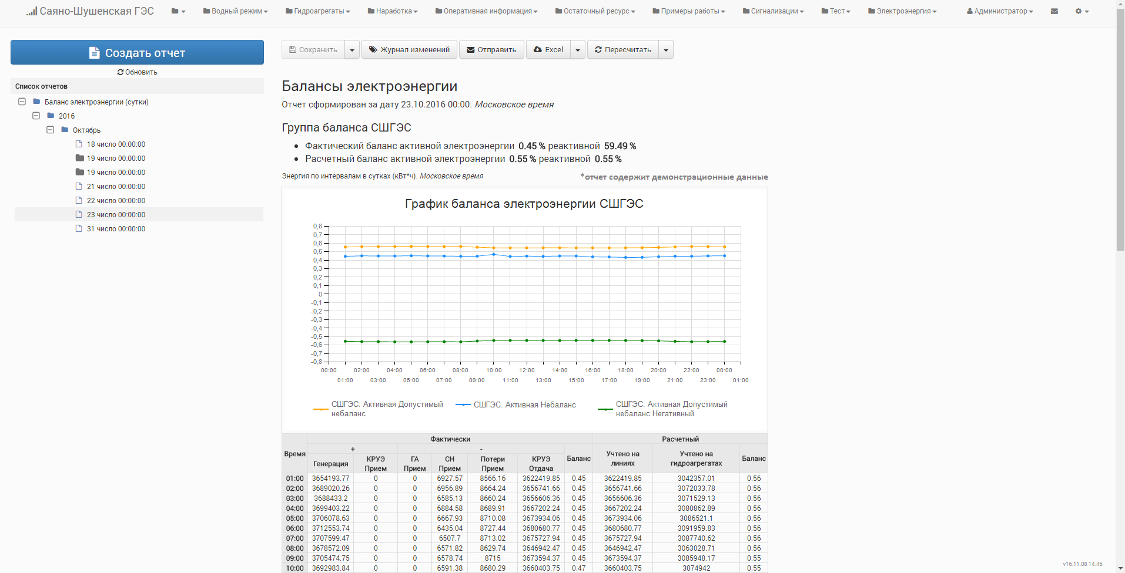Open the envelope messages icon in navbar
This screenshot has height=573, width=1125.
tap(1054, 11)
